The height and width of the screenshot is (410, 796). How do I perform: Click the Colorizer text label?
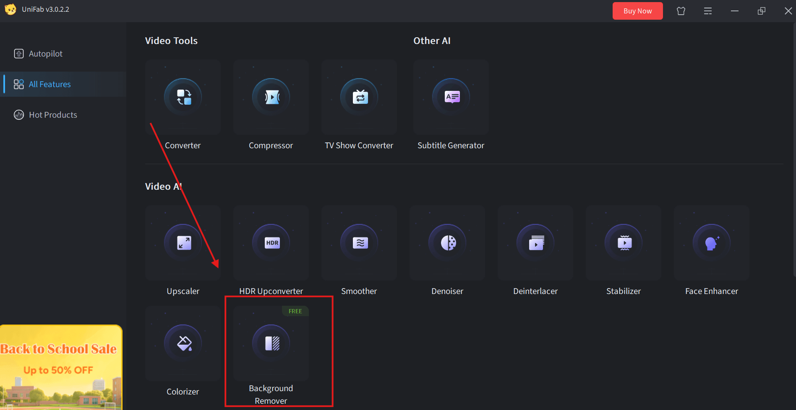(x=183, y=392)
